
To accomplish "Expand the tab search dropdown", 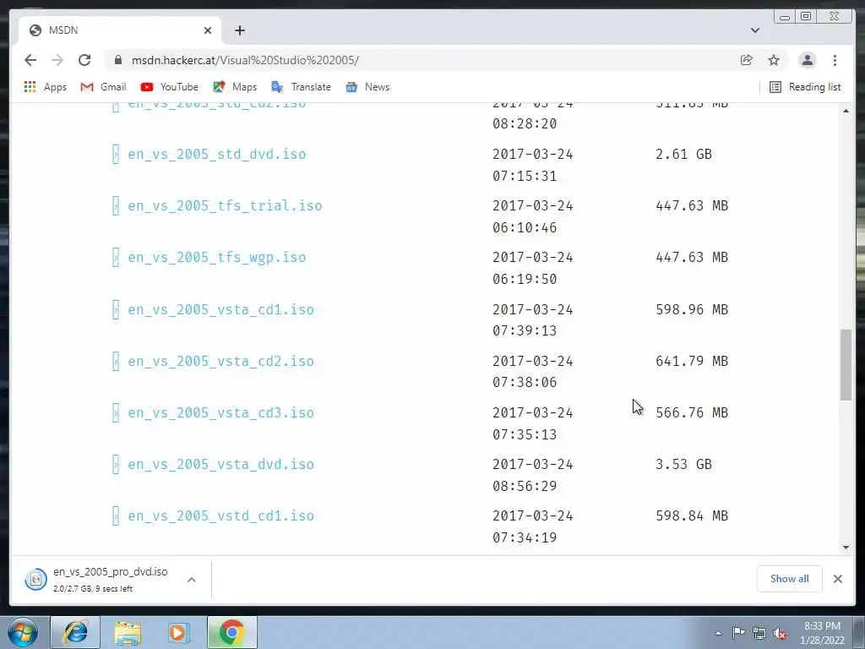I will pyautogui.click(x=755, y=30).
